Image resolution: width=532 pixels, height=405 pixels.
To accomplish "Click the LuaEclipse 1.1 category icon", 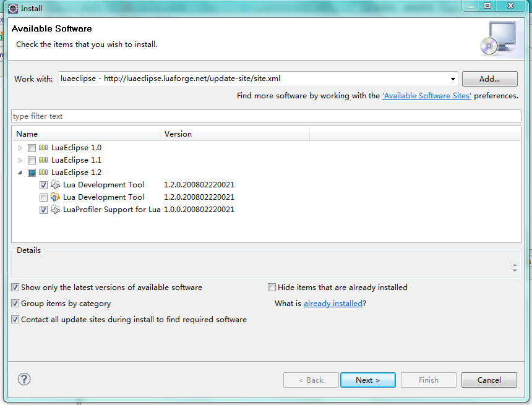I will tap(43, 160).
